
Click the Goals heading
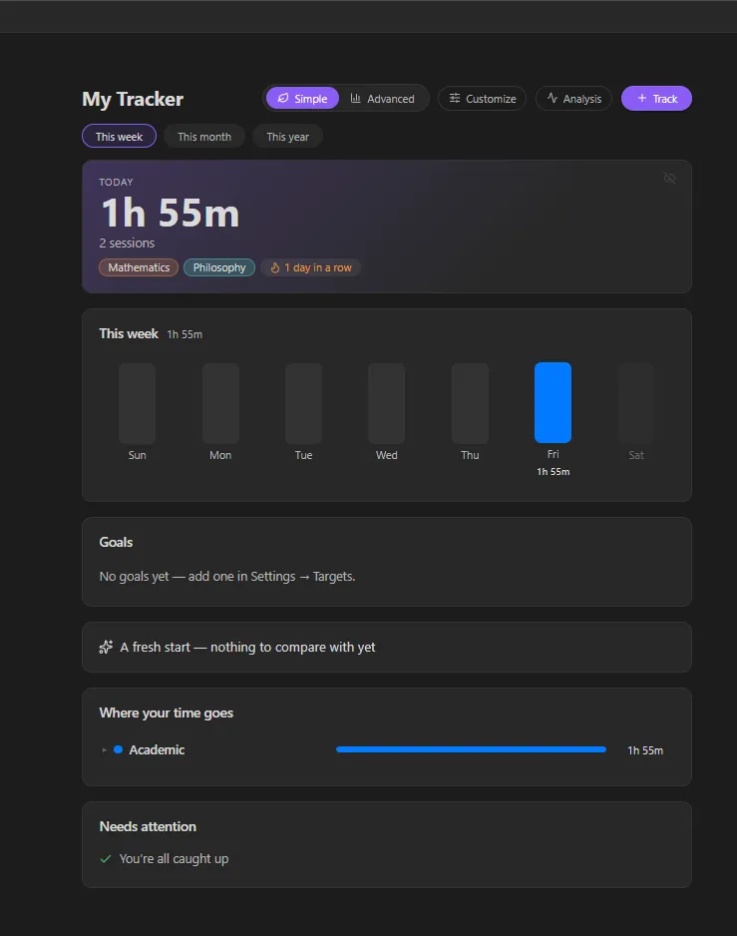(116, 542)
